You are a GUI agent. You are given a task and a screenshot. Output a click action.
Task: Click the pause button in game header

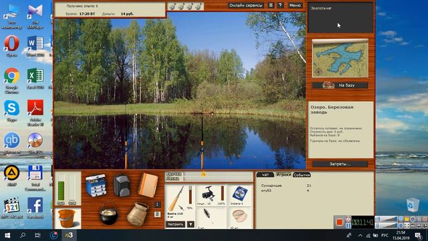[x=271, y=5]
